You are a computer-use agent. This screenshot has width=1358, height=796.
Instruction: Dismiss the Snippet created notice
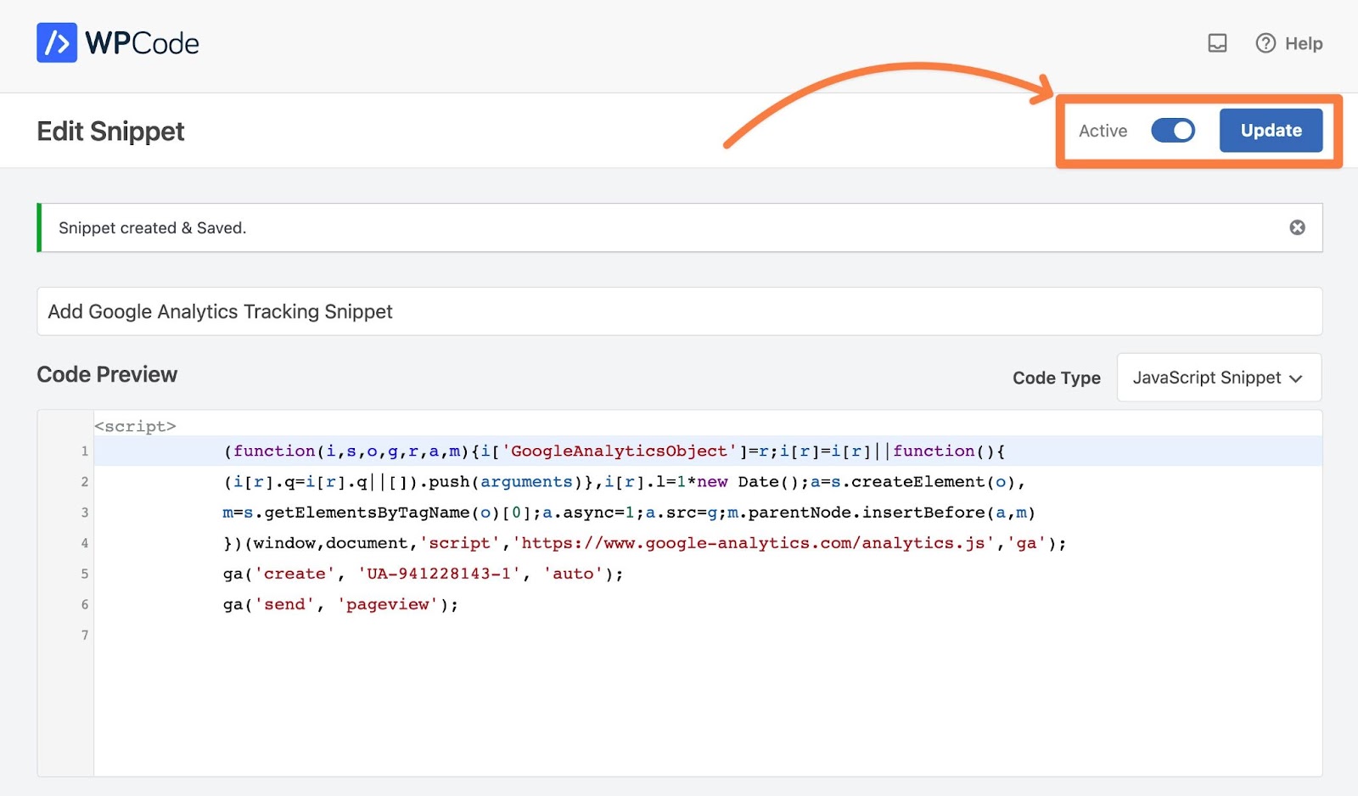pyautogui.click(x=1296, y=227)
